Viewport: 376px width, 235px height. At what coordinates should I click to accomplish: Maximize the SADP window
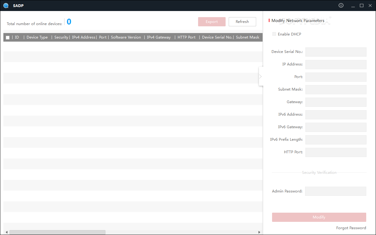[x=362, y=6]
